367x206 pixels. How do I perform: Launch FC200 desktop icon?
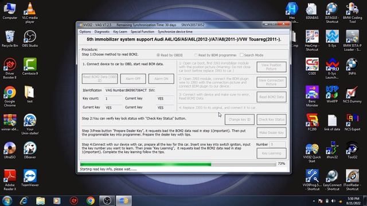tap(312, 122)
